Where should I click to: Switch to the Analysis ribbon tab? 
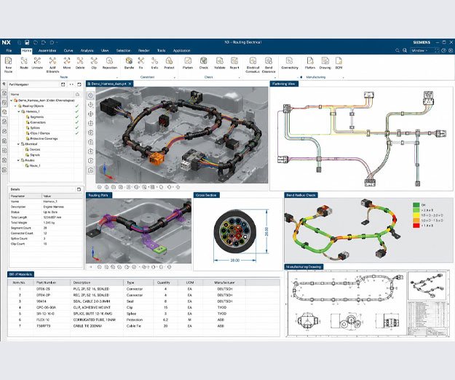(87, 50)
